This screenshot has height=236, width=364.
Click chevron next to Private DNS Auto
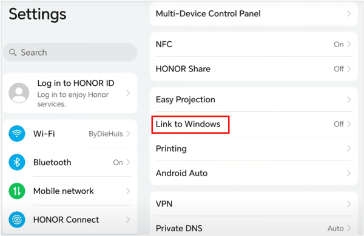349,228
